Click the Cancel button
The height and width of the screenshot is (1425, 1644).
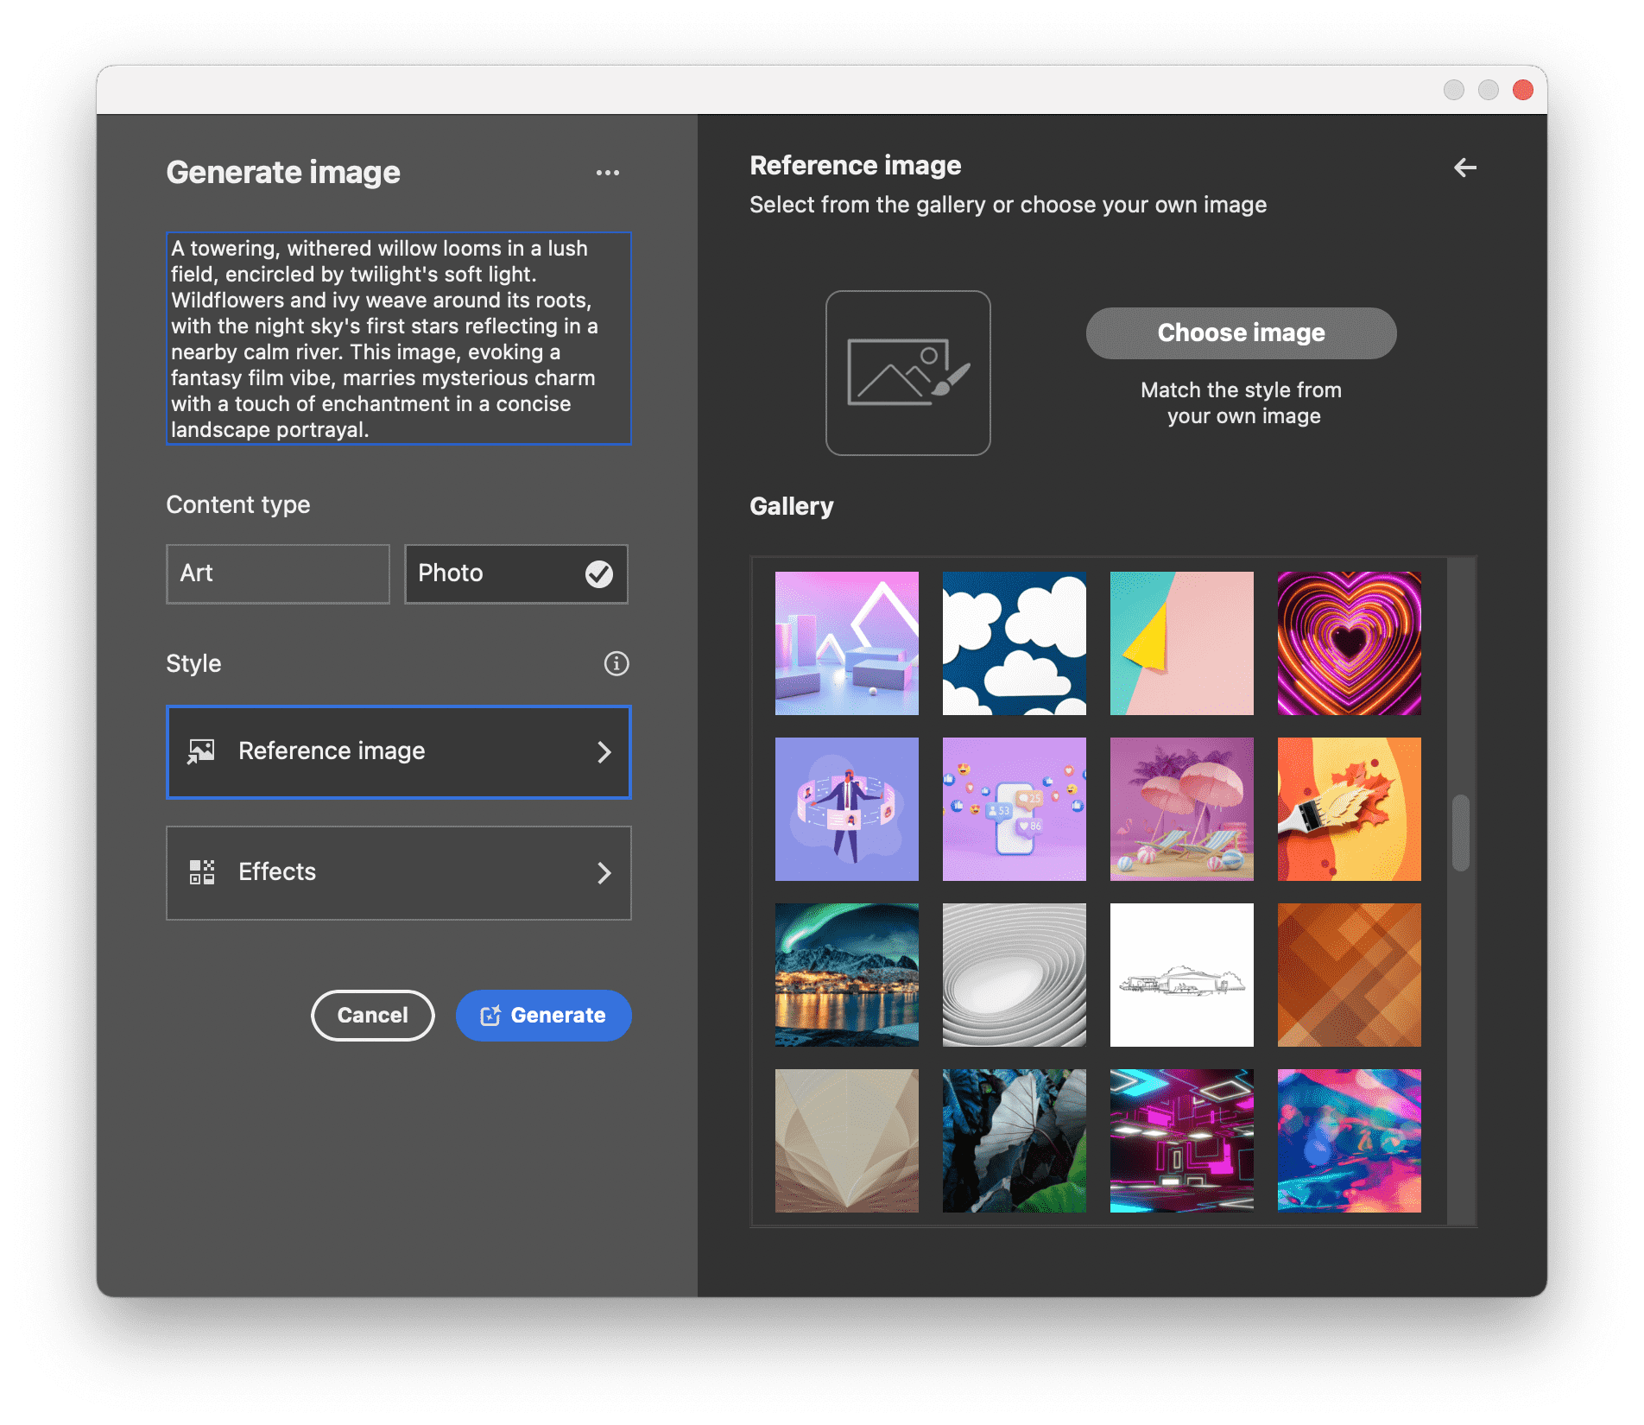point(373,1016)
